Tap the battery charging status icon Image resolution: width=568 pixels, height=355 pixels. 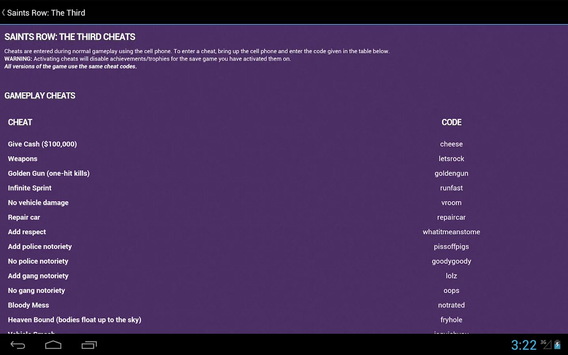[x=557, y=345]
